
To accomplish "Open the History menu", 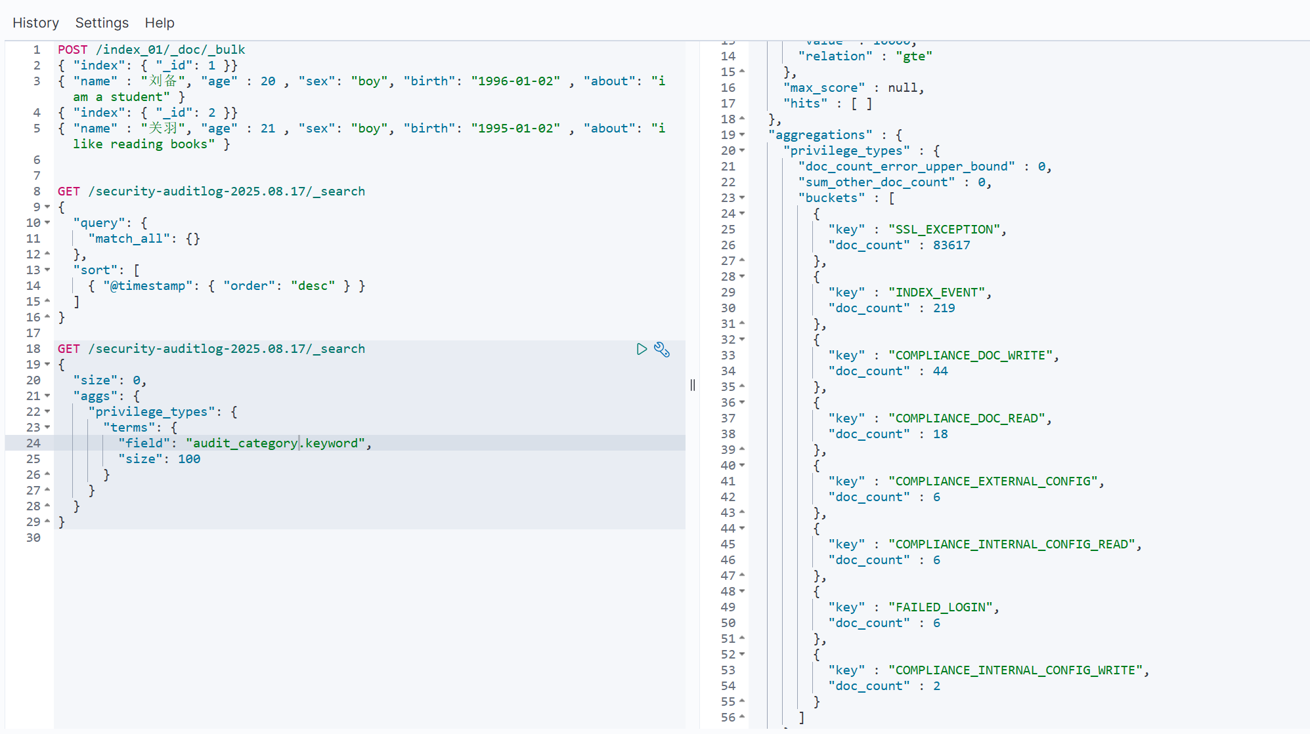I will tap(35, 23).
